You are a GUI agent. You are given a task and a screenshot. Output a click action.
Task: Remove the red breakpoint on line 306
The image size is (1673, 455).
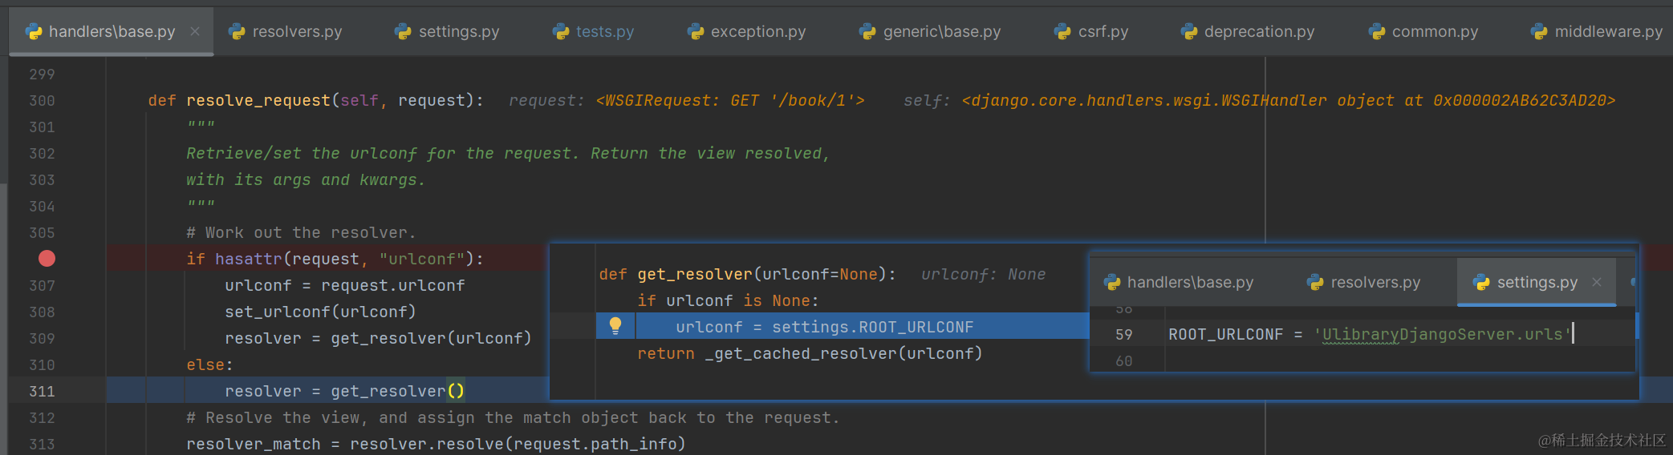click(x=47, y=259)
